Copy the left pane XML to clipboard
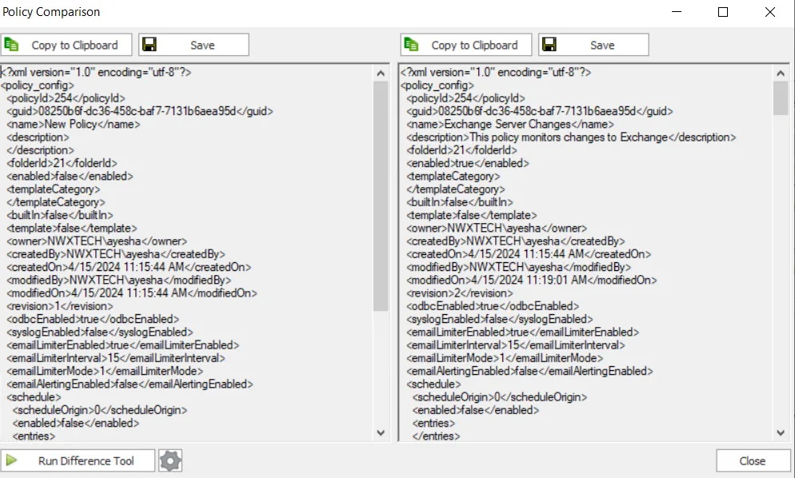This screenshot has height=478, width=795. (x=66, y=45)
